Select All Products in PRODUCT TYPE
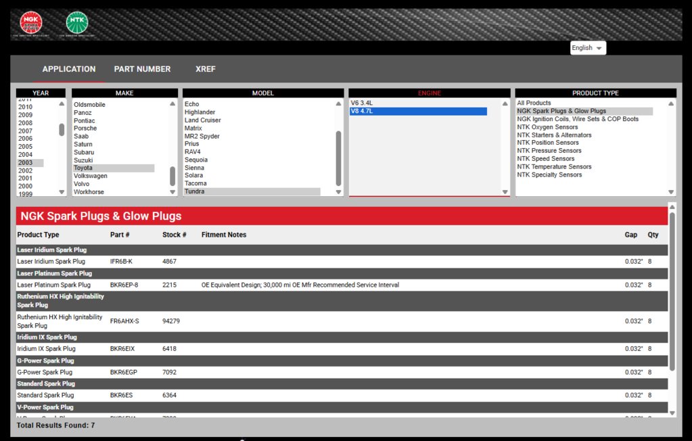 (x=534, y=103)
